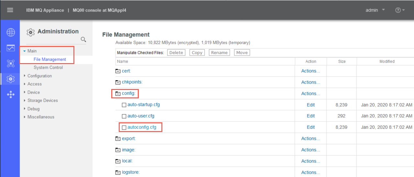Screen dimensions: 414x177
Task: Open the dots cluster icon in the sidebar
Action: point(11,94)
